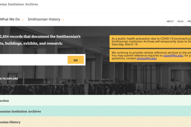
Task: Click the COVID-19 closure notice text
Action: coord(151,42)
